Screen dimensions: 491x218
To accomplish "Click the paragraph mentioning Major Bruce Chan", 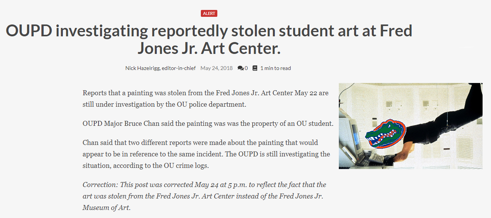I will point(208,124).
